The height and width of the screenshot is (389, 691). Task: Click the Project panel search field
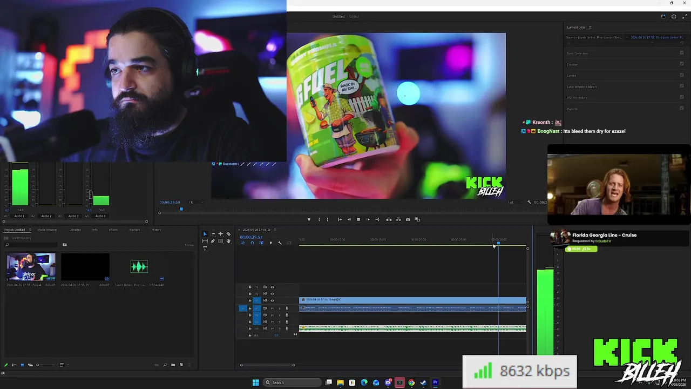point(31,245)
